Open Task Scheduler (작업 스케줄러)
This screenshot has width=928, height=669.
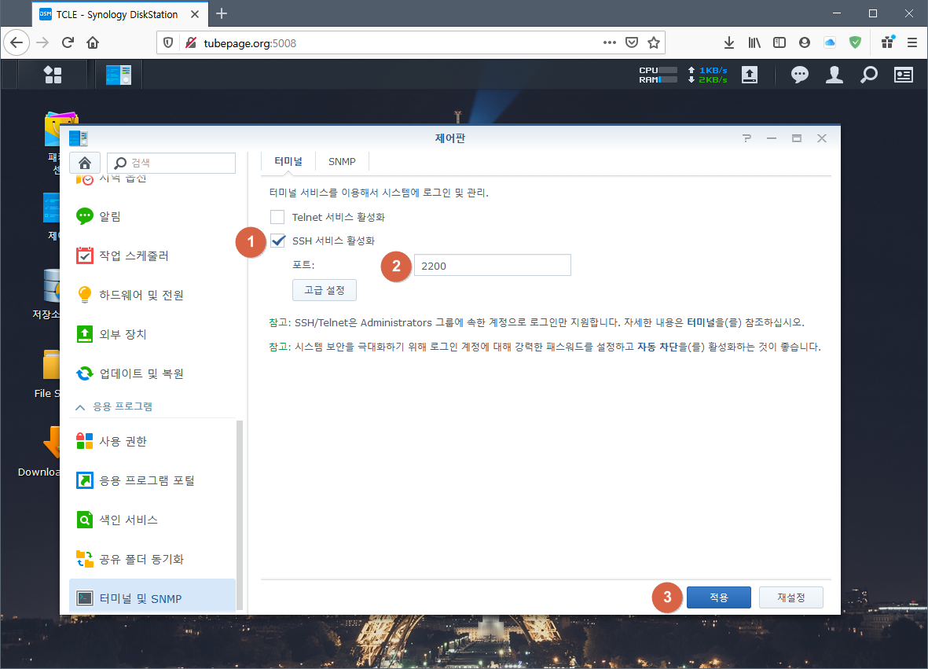tap(152, 255)
